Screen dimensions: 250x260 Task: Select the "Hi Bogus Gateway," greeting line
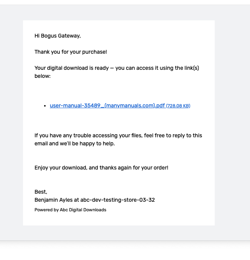pyautogui.click(x=58, y=36)
